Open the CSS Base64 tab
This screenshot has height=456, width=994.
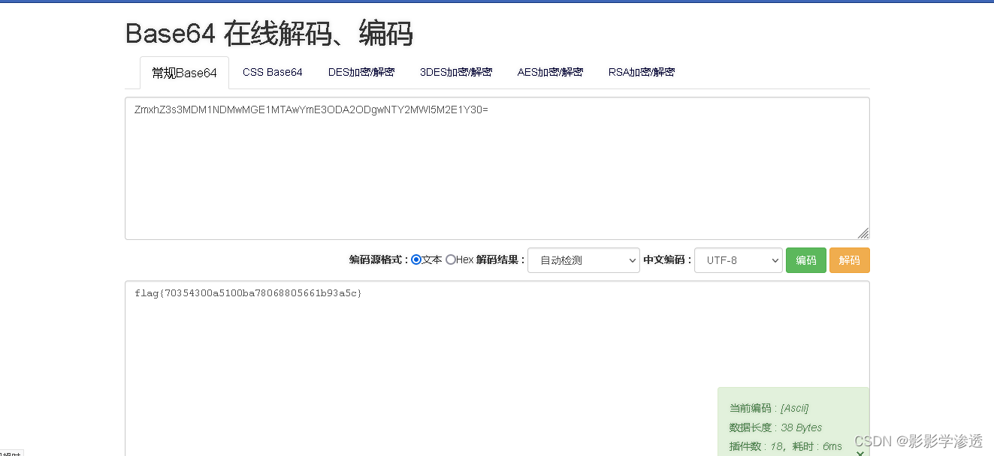click(272, 72)
